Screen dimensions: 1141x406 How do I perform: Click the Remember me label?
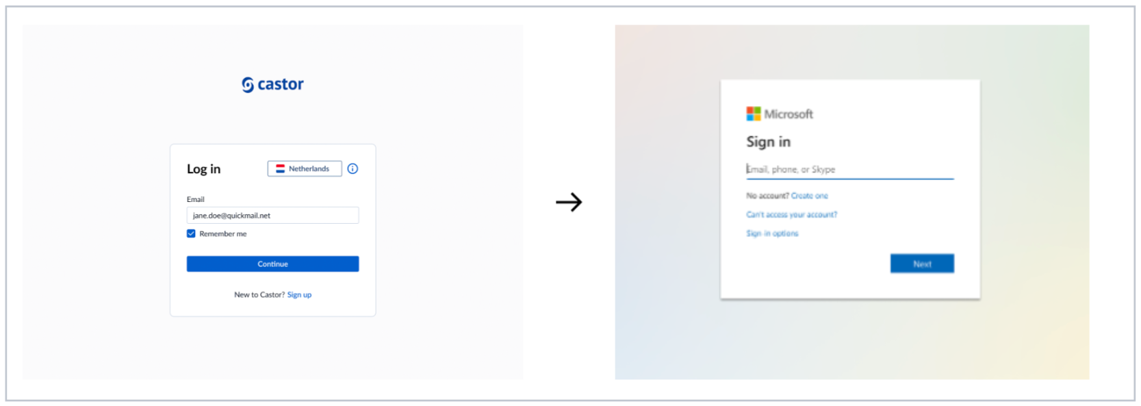tap(222, 234)
